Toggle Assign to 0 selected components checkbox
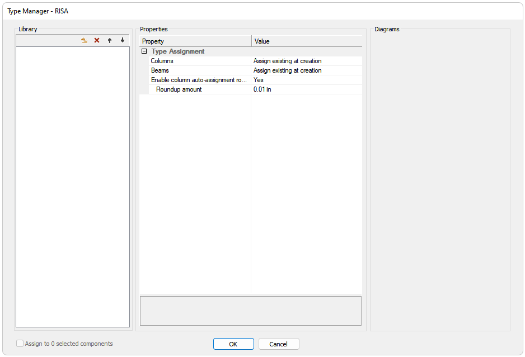Screen dimensions: 525x357 20,344
